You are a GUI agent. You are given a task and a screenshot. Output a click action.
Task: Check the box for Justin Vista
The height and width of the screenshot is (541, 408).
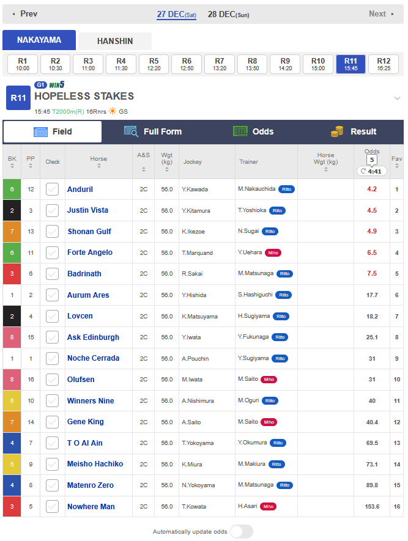(52, 210)
